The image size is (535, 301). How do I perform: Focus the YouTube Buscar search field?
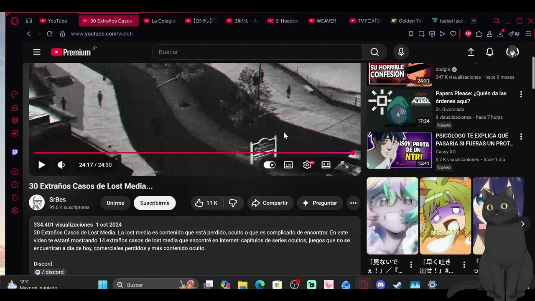coord(257,52)
